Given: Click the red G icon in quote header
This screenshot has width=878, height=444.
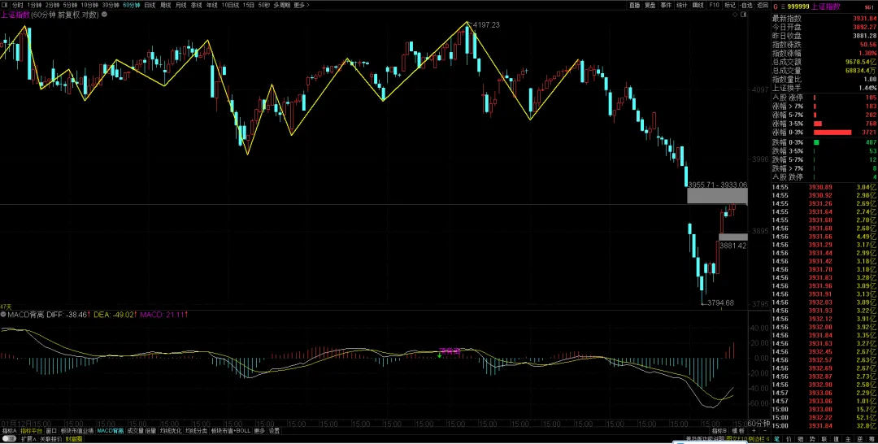Looking at the screenshot, I should pos(776,7).
